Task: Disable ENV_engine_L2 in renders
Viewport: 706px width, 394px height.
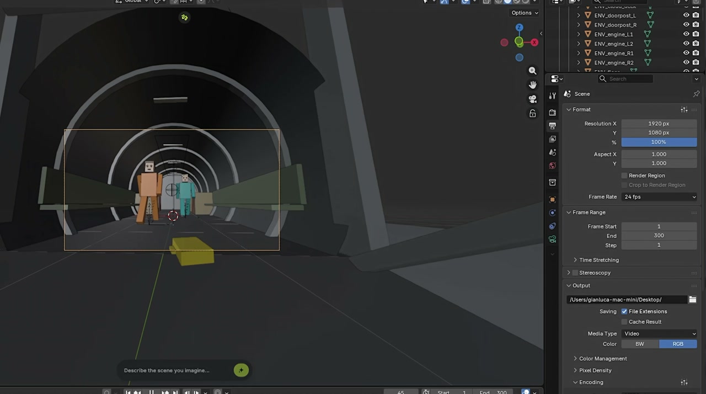Action: [x=696, y=44]
